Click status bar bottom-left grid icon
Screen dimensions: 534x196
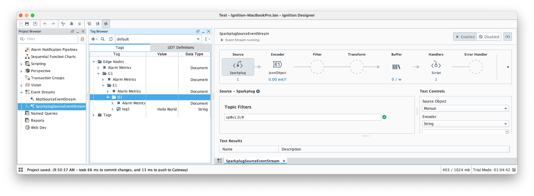coord(21,170)
